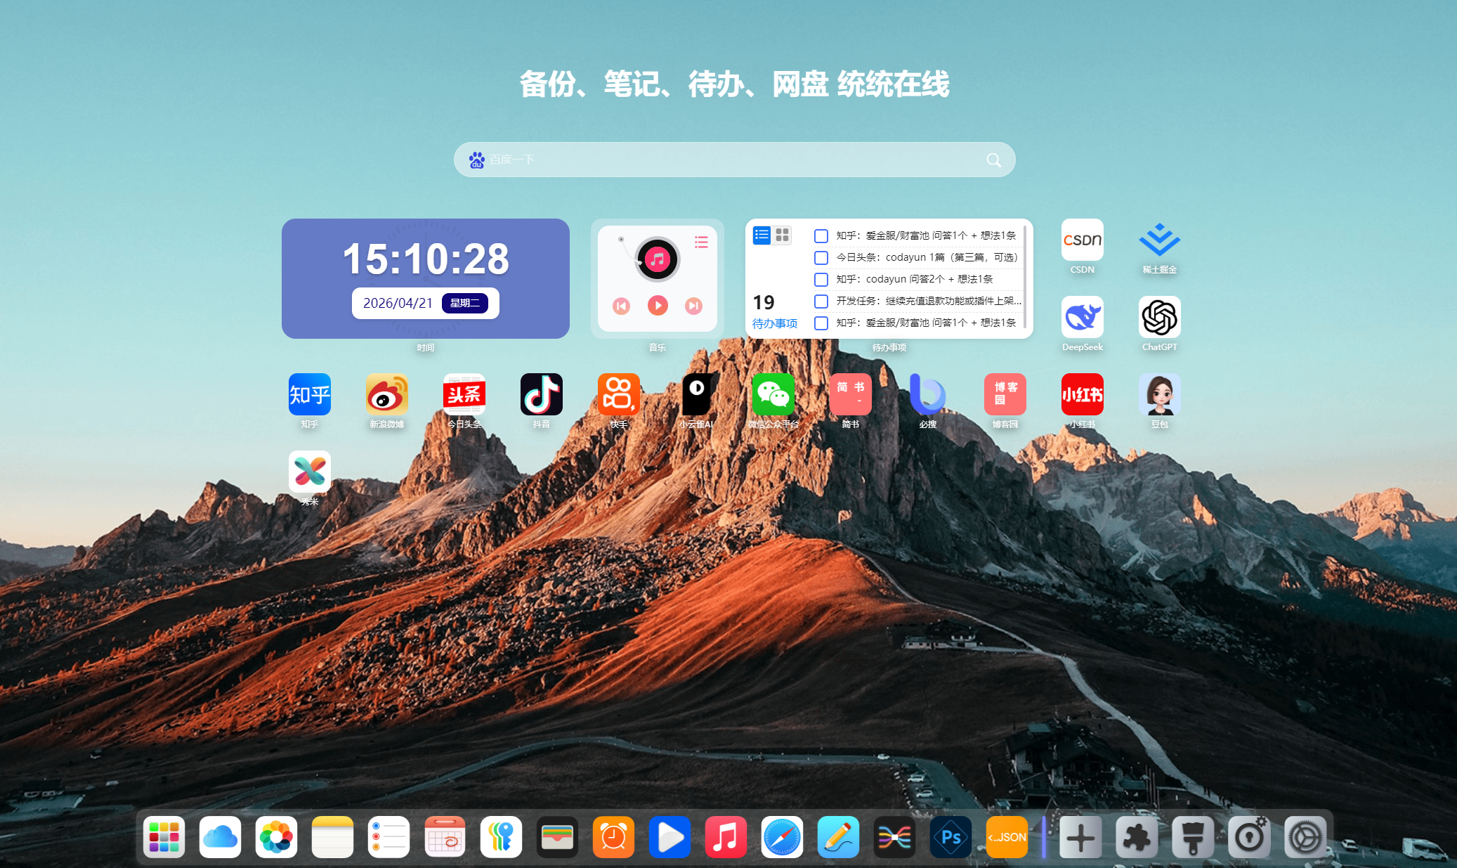
Task: Start ChatGPT from its desktop icon
Action: click(1159, 318)
